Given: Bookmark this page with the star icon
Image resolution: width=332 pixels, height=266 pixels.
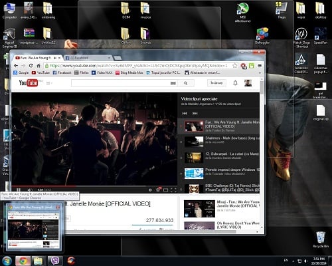Looking at the screenshot, I should pyautogui.click(x=234, y=66).
